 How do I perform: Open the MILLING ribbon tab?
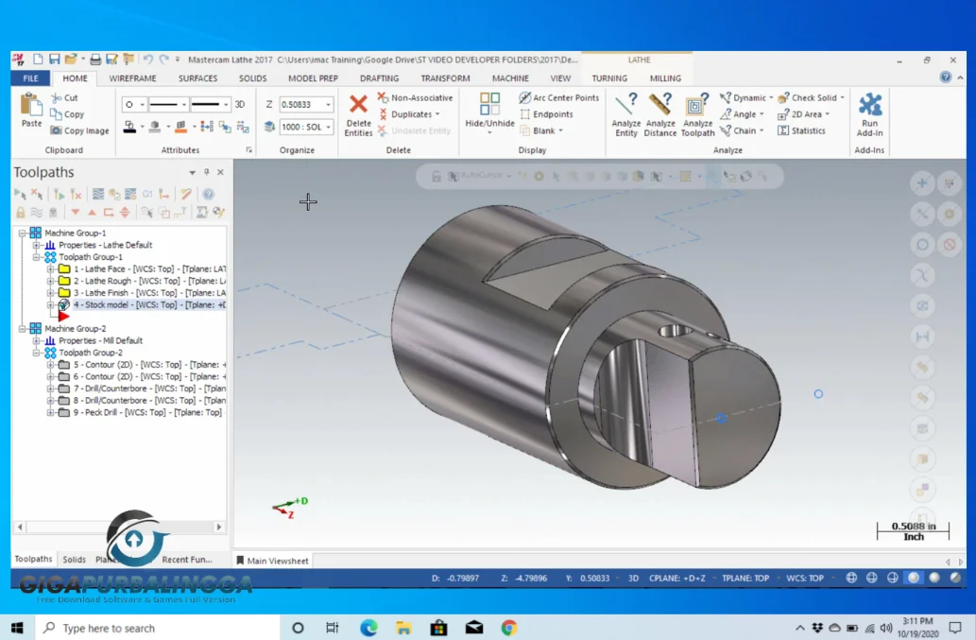click(665, 78)
